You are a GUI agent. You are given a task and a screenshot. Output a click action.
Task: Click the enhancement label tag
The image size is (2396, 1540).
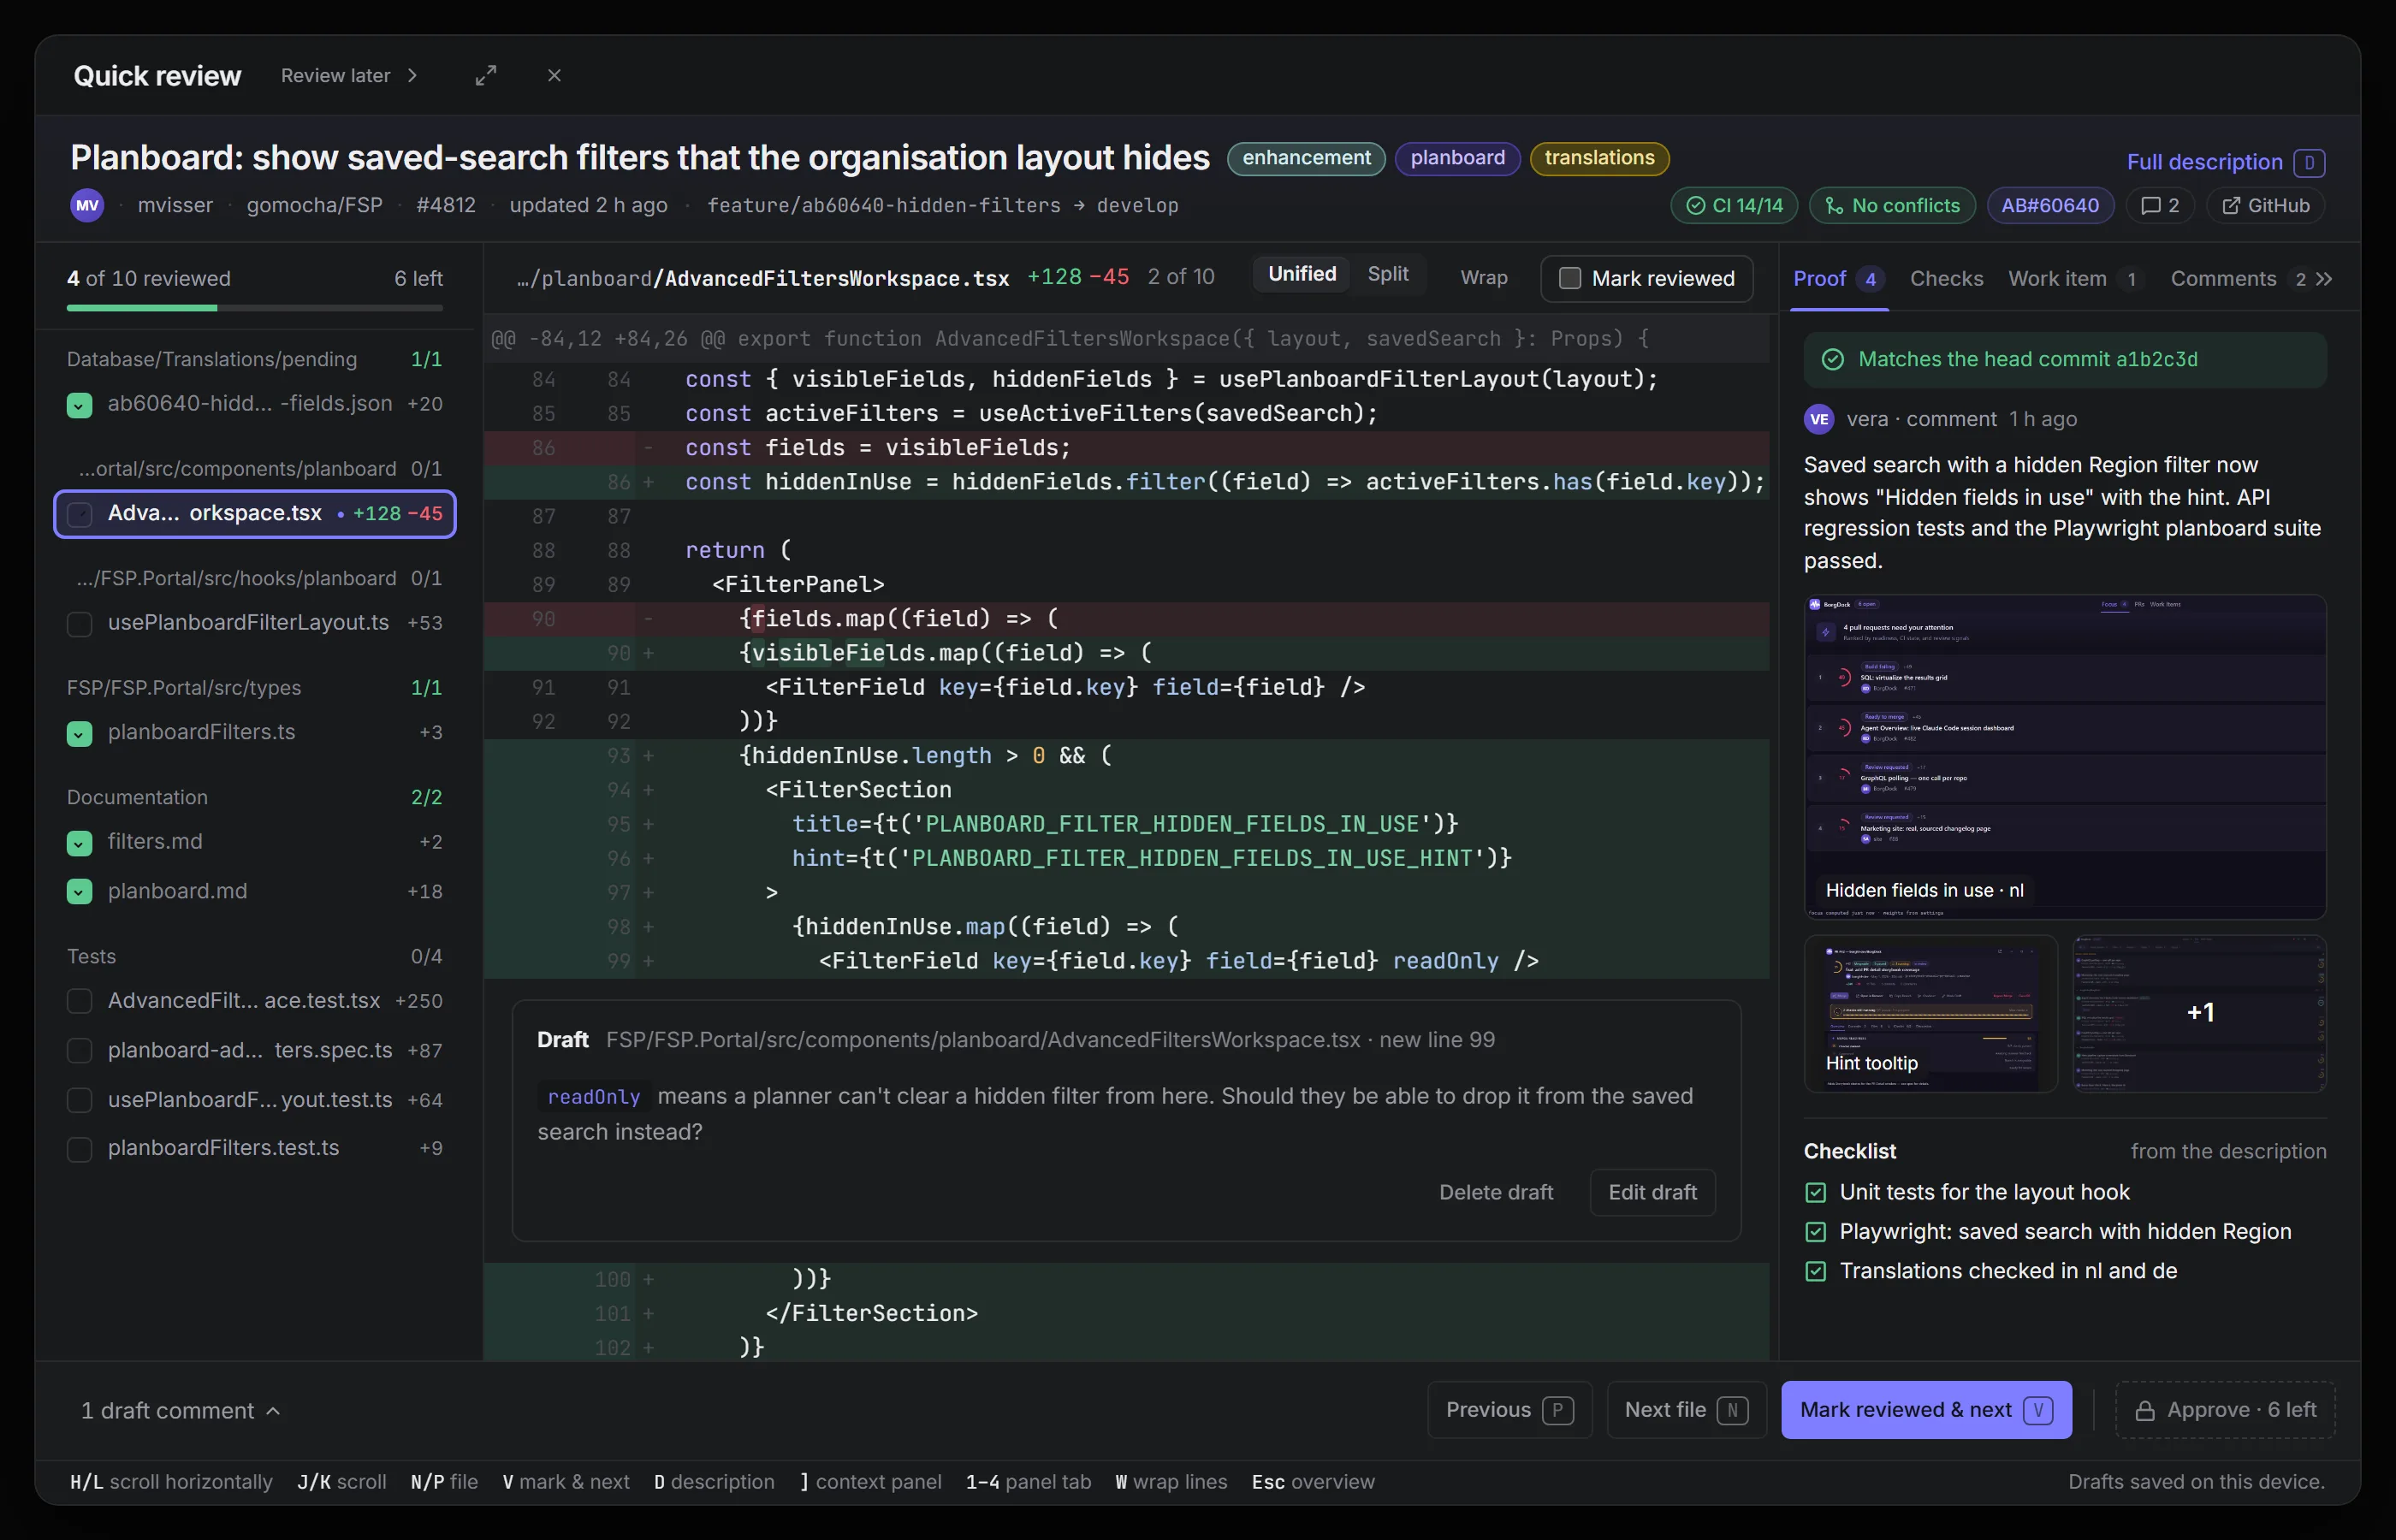coord(1306,158)
